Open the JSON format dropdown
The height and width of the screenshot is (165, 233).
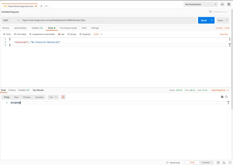98,34
